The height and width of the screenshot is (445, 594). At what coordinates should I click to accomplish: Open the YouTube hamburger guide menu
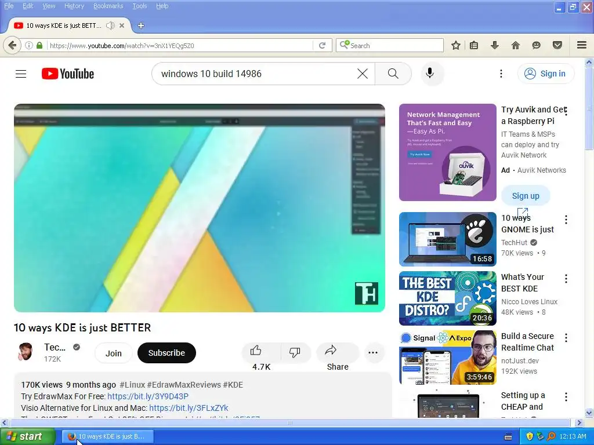click(21, 74)
